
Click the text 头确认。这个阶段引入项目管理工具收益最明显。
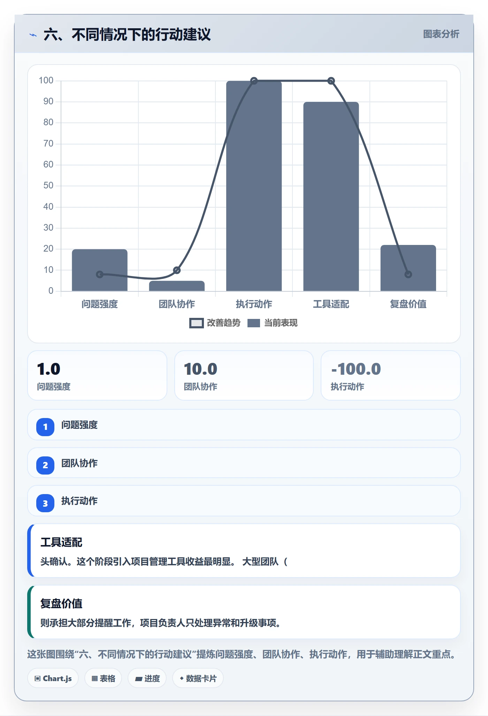(x=139, y=562)
